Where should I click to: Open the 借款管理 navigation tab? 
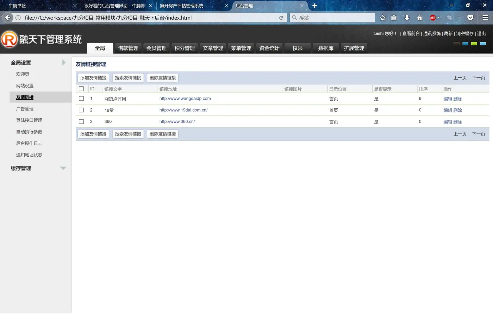[128, 48]
